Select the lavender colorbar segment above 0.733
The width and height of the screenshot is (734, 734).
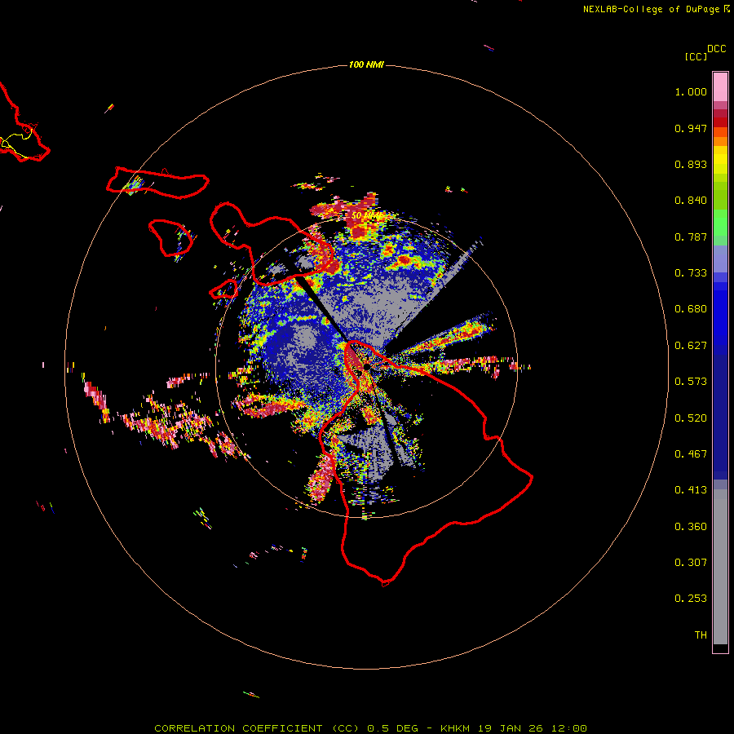(x=720, y=259)
